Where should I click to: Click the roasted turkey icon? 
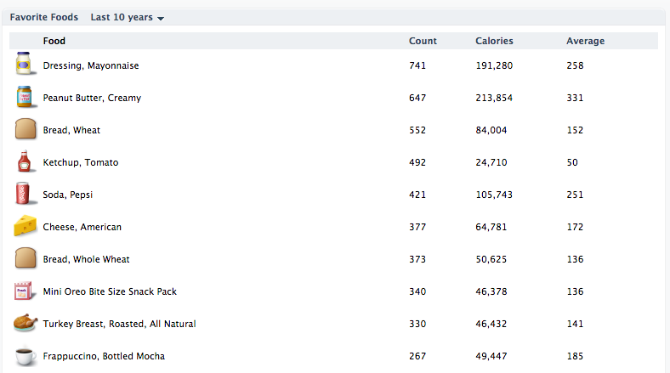pyautogui.click(x=26, y=323)
